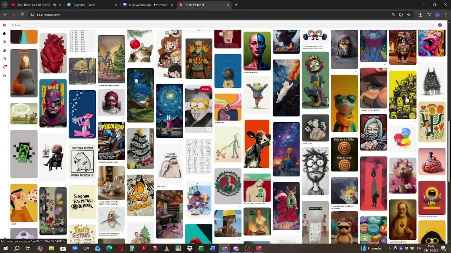Screen dimensions: 451x253
Task: Open the Freud superhero shirt pin
Action: (199, 59)
